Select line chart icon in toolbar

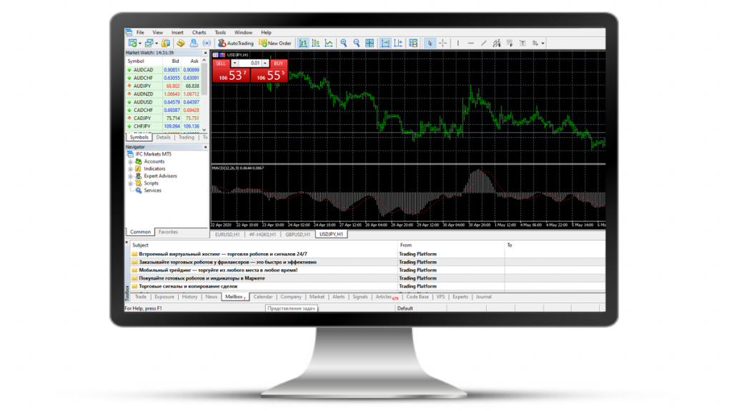point(328,43)
